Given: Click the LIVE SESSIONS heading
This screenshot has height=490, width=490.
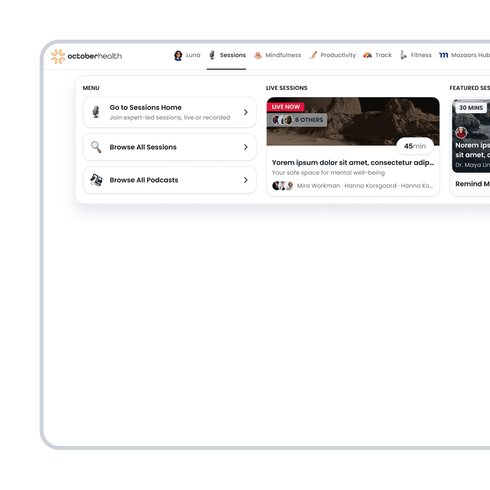Looking at the screenshot, I should pyautogui.click(x=286, y=88).
